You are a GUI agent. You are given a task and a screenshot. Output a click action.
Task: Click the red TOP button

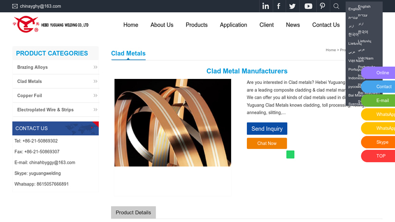click(378, 156)
